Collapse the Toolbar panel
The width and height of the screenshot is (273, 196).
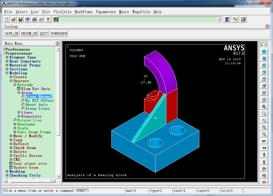(x=267, y=26)
